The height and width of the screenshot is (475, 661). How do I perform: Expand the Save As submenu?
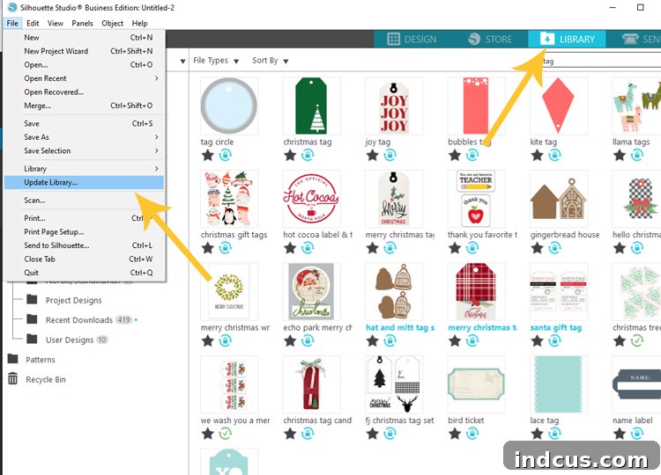point(84,137)
